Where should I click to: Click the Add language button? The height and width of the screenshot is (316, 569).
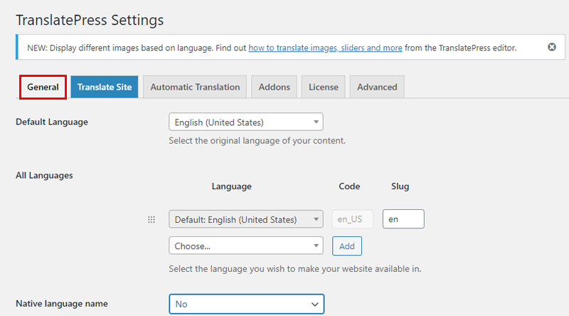[347, 246]
